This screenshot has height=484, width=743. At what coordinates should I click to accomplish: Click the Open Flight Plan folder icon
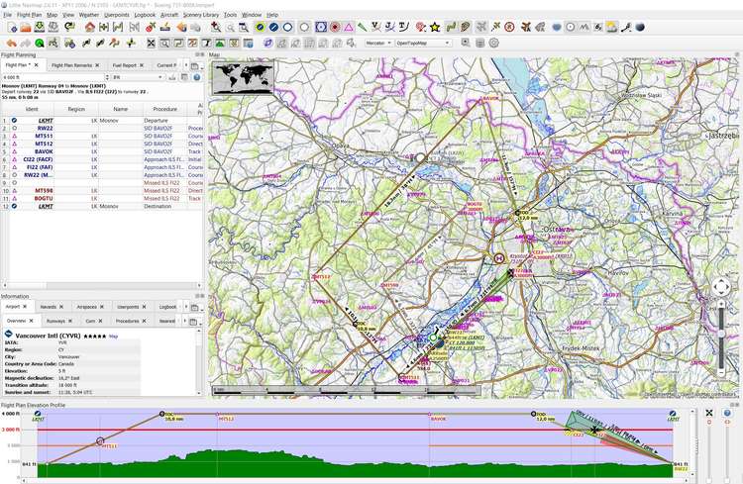point(24,28)
